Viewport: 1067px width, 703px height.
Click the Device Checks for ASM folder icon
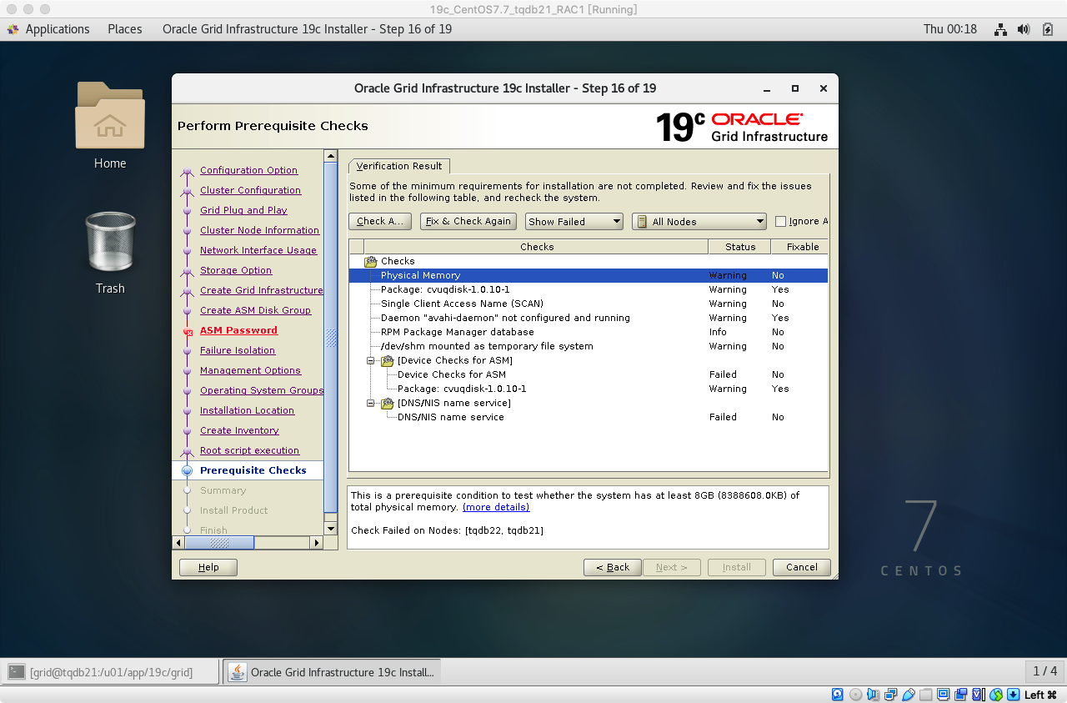click(388, 360)
